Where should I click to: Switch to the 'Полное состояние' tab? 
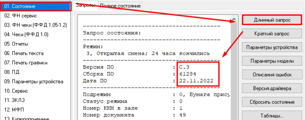tap(120, 6)
